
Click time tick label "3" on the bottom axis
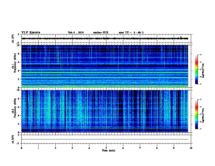tap(72, 148)
